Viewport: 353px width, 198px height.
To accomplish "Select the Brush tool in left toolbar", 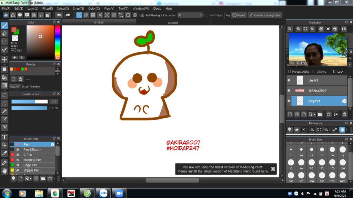I will point(4,25).
